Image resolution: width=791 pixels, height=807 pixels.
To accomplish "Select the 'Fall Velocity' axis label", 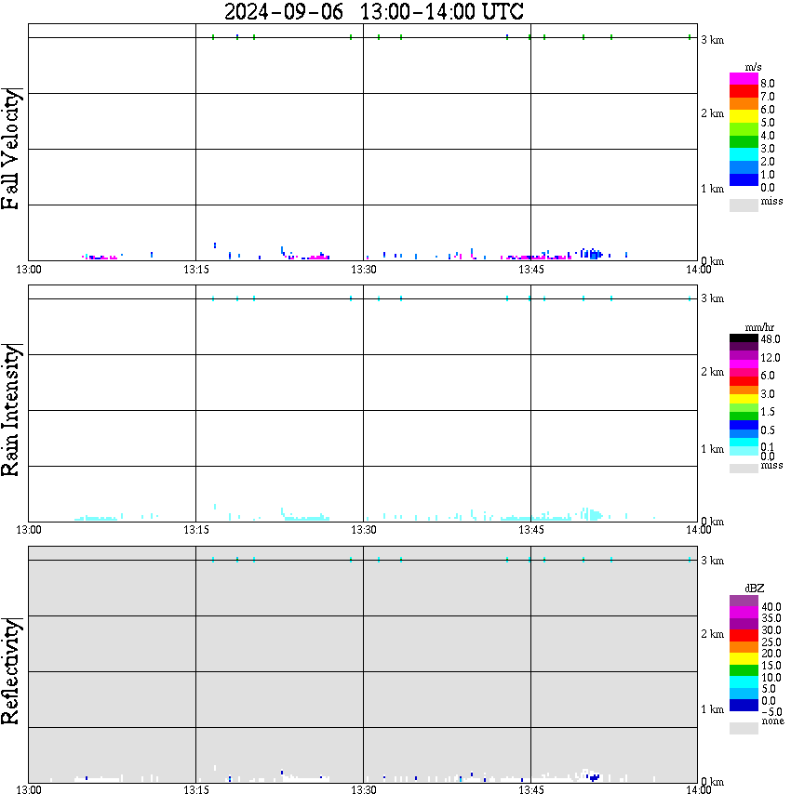I will [x=11, y=149].
